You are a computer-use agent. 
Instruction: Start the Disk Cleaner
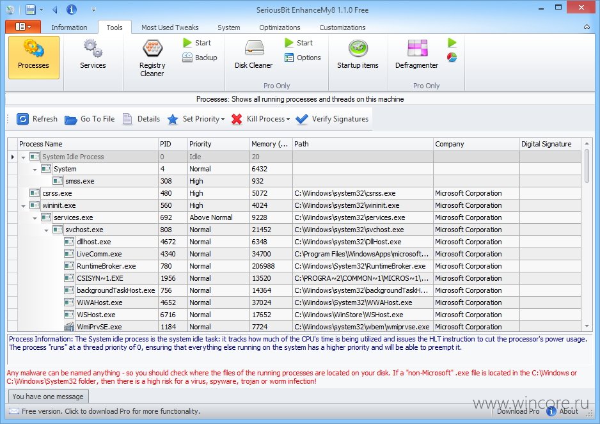click(x=299, y=43)
